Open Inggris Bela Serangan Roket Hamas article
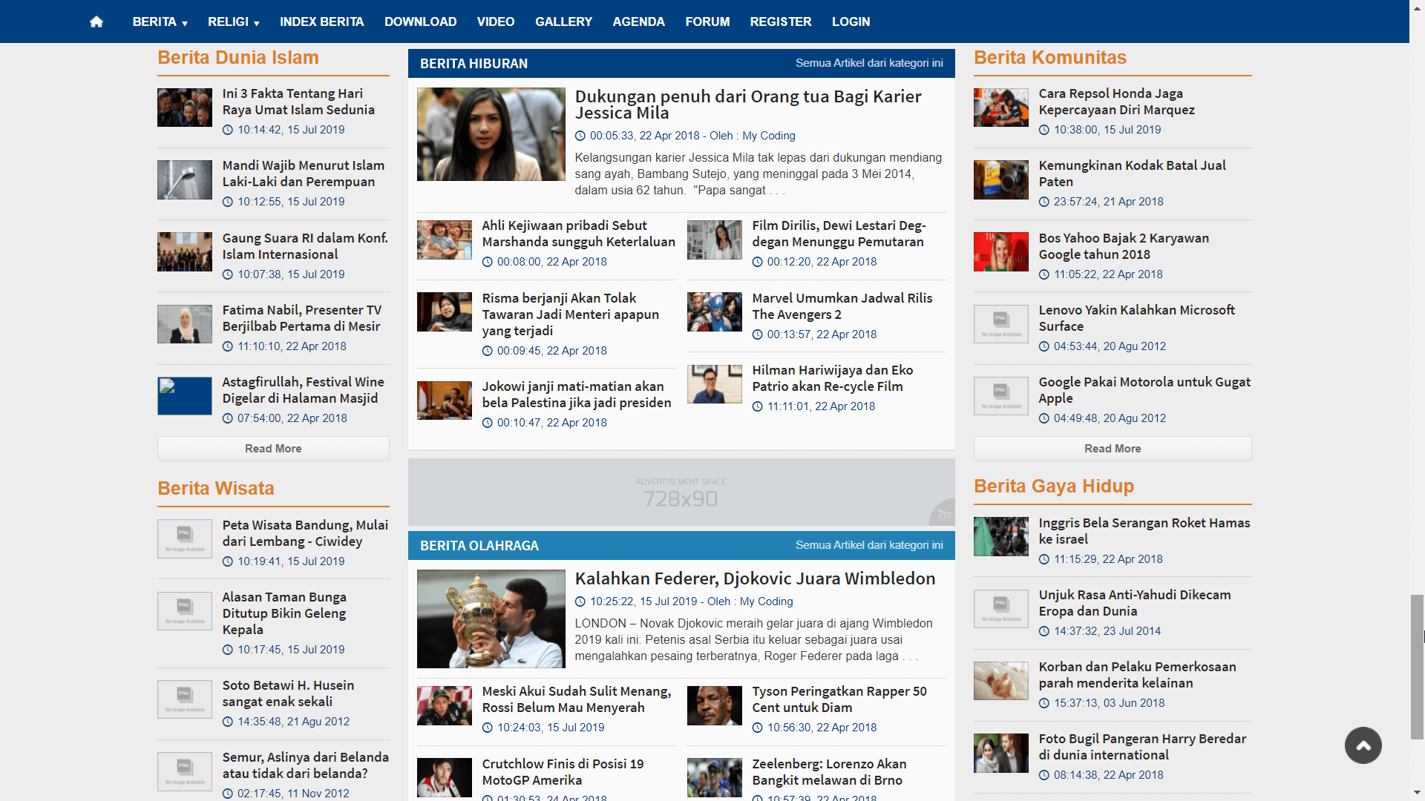The height and width of the screenshot is (801, 1425). [1144, 531]
